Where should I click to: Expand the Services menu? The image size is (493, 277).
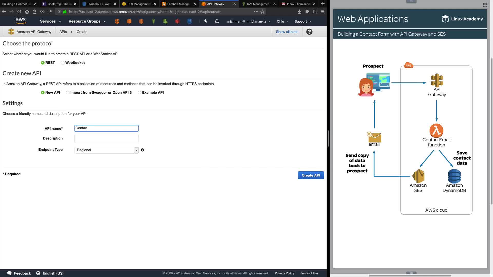pos(50,21)
